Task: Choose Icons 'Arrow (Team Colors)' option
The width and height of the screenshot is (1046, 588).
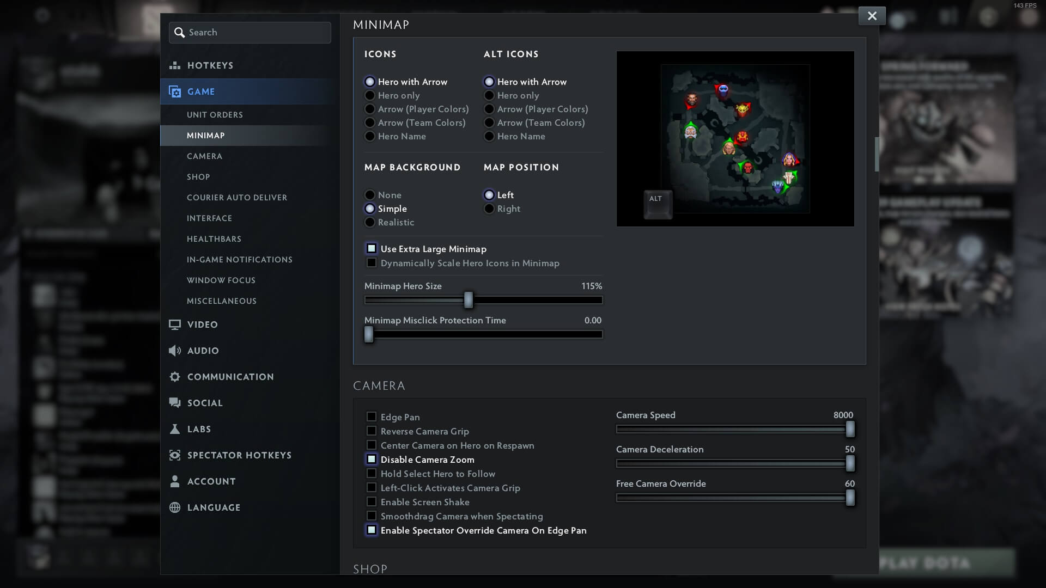Action: click(x=370, y=122)
